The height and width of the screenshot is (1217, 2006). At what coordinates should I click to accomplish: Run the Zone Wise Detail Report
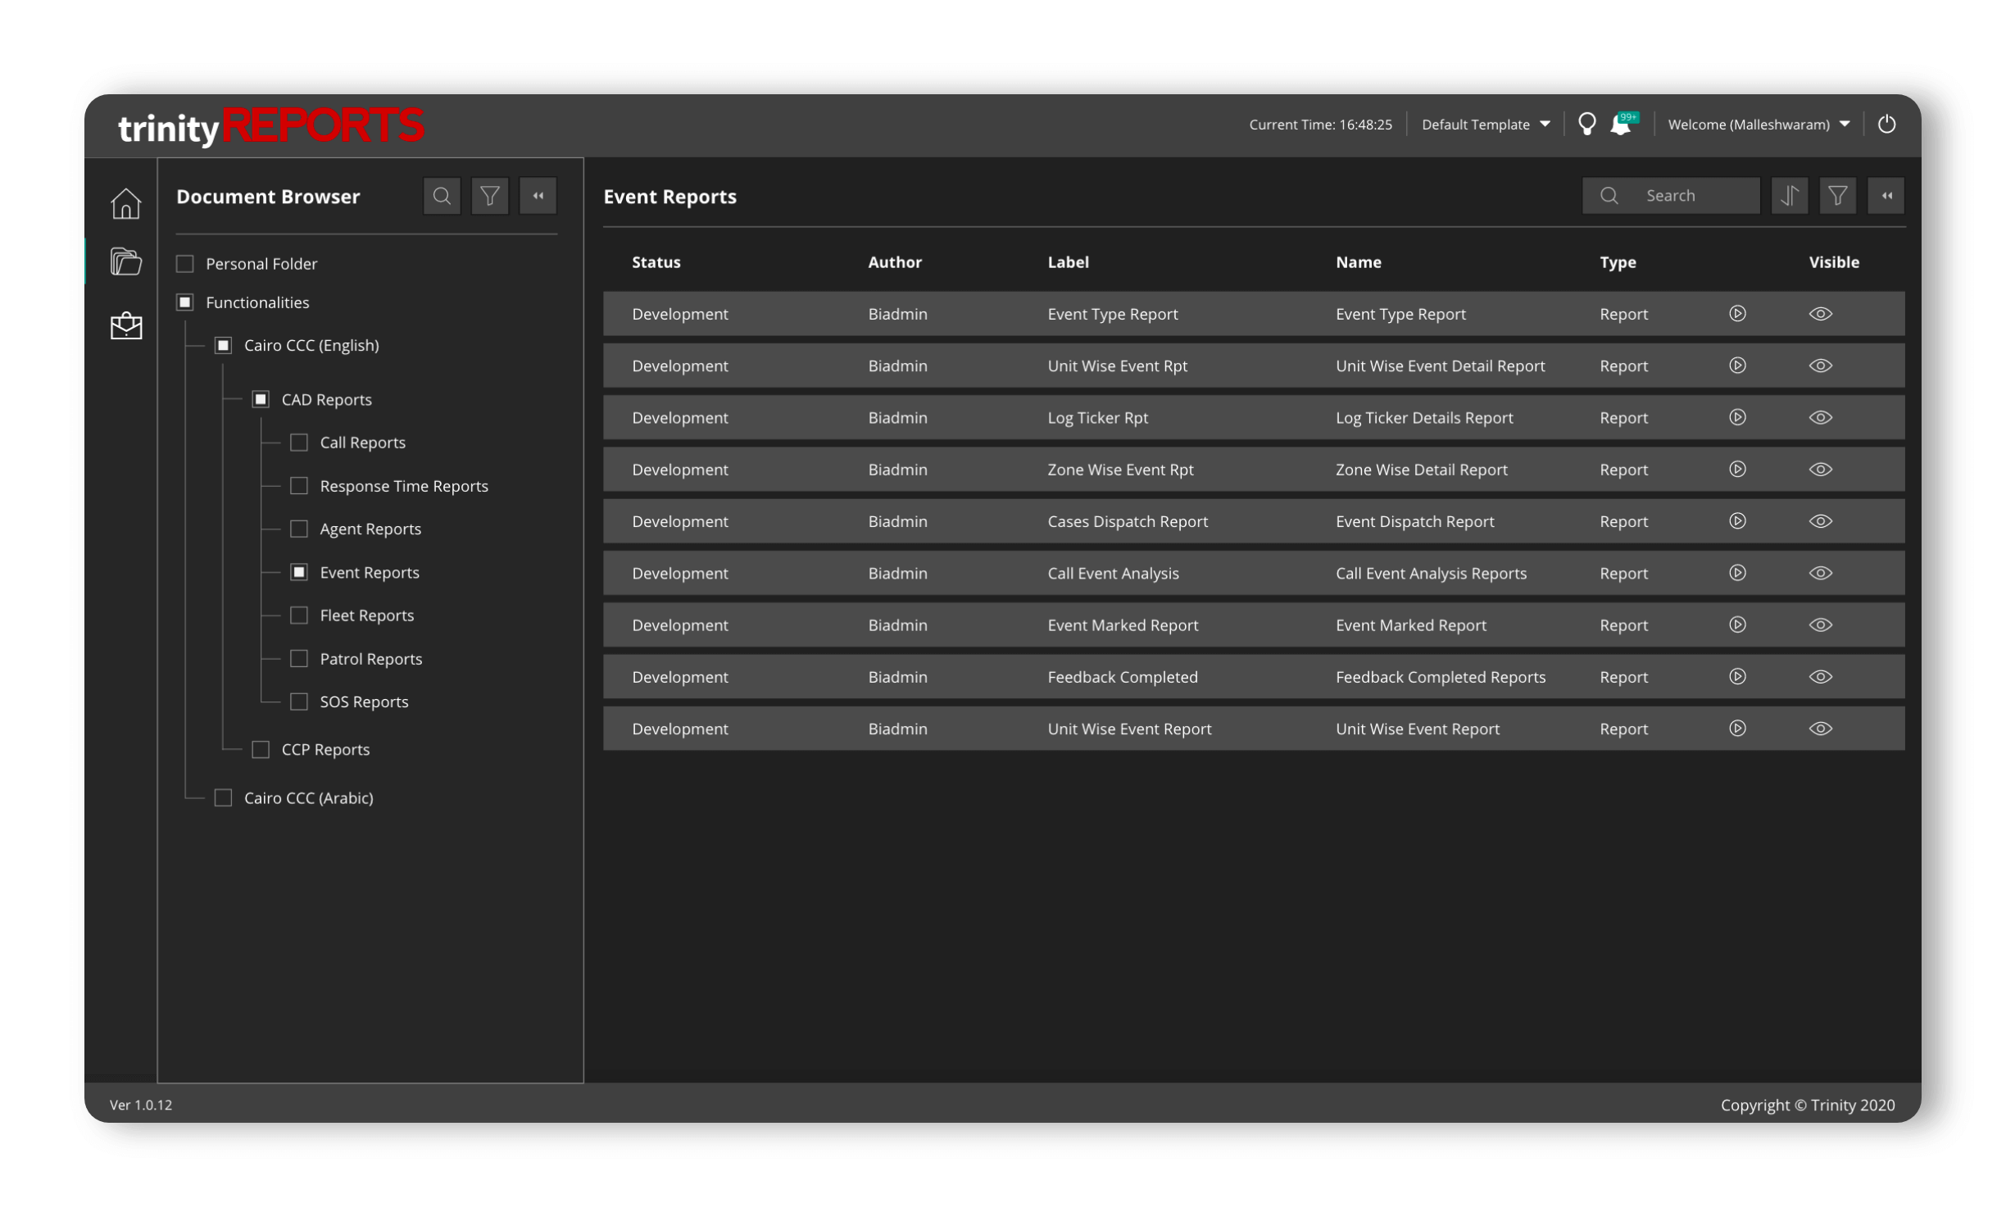coord(1737,469)
